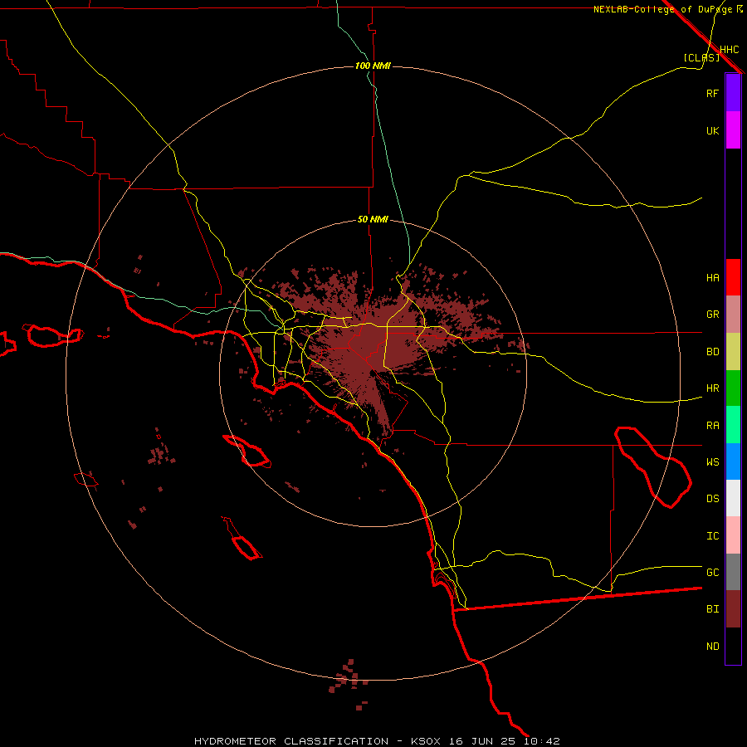Image resolution: width=747 pixels, height=747 pixels.
Task: Click the HYDROMETEOR CLASSIFICATION title text
Action: point(291,741)
